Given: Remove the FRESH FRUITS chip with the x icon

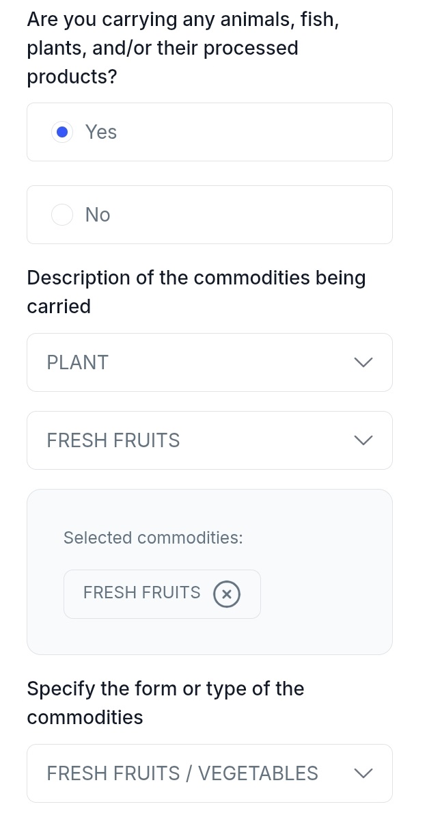Looking at the screenshot, I should coord(227,594).
